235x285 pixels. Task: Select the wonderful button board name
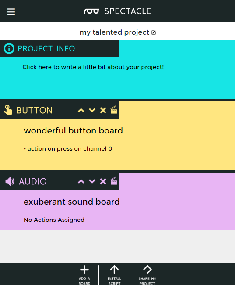tap(73, 131)
